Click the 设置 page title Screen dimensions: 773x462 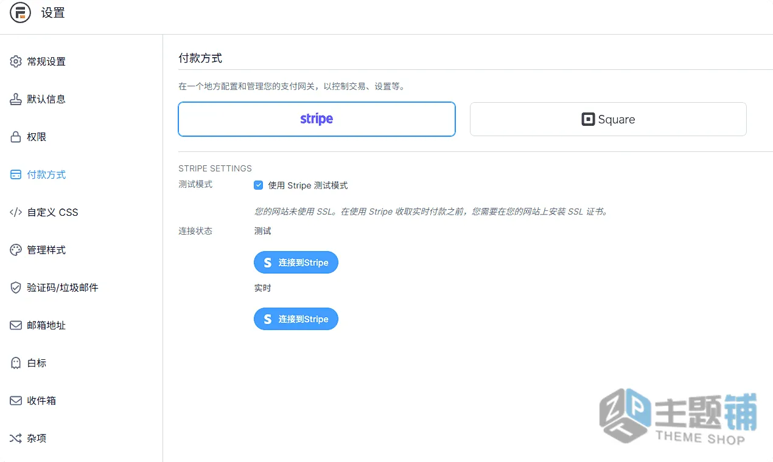[x=53, y=13]
